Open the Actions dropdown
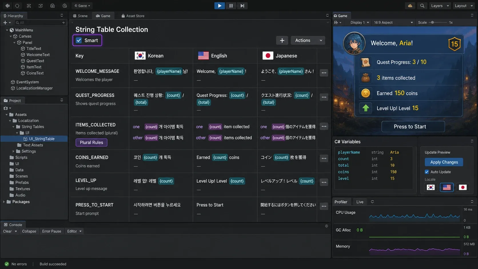 (308, 40)
